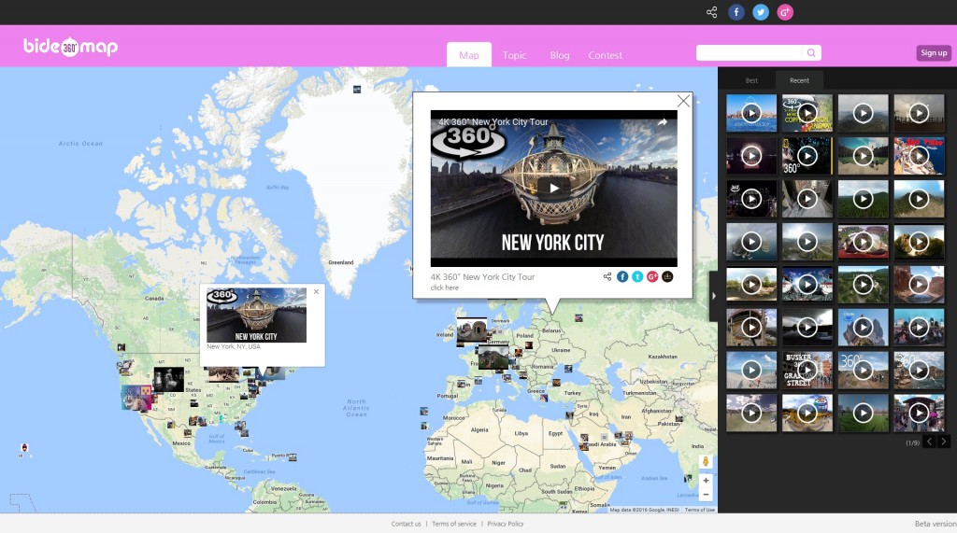Click the 'click here' link under video
The height and width of the screenshot is (533, 957).
[x=444, y=288]
